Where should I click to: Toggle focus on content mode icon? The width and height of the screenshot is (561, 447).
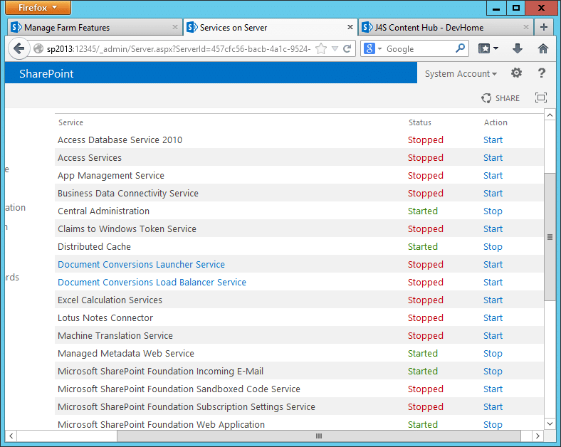(x=540, y=98)
